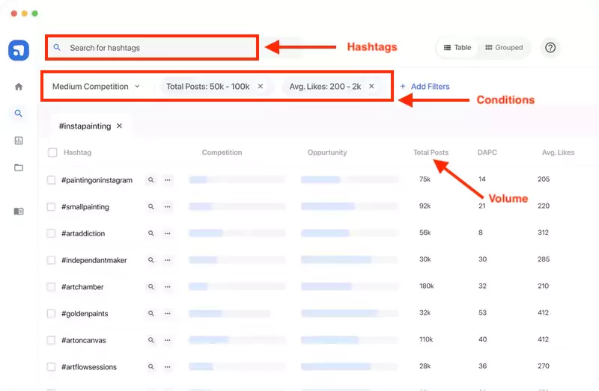Image resolution: width=599 pixels, height=391 pixels.
Task: Open the Search section in sidebar
Action: coord(18,114)
